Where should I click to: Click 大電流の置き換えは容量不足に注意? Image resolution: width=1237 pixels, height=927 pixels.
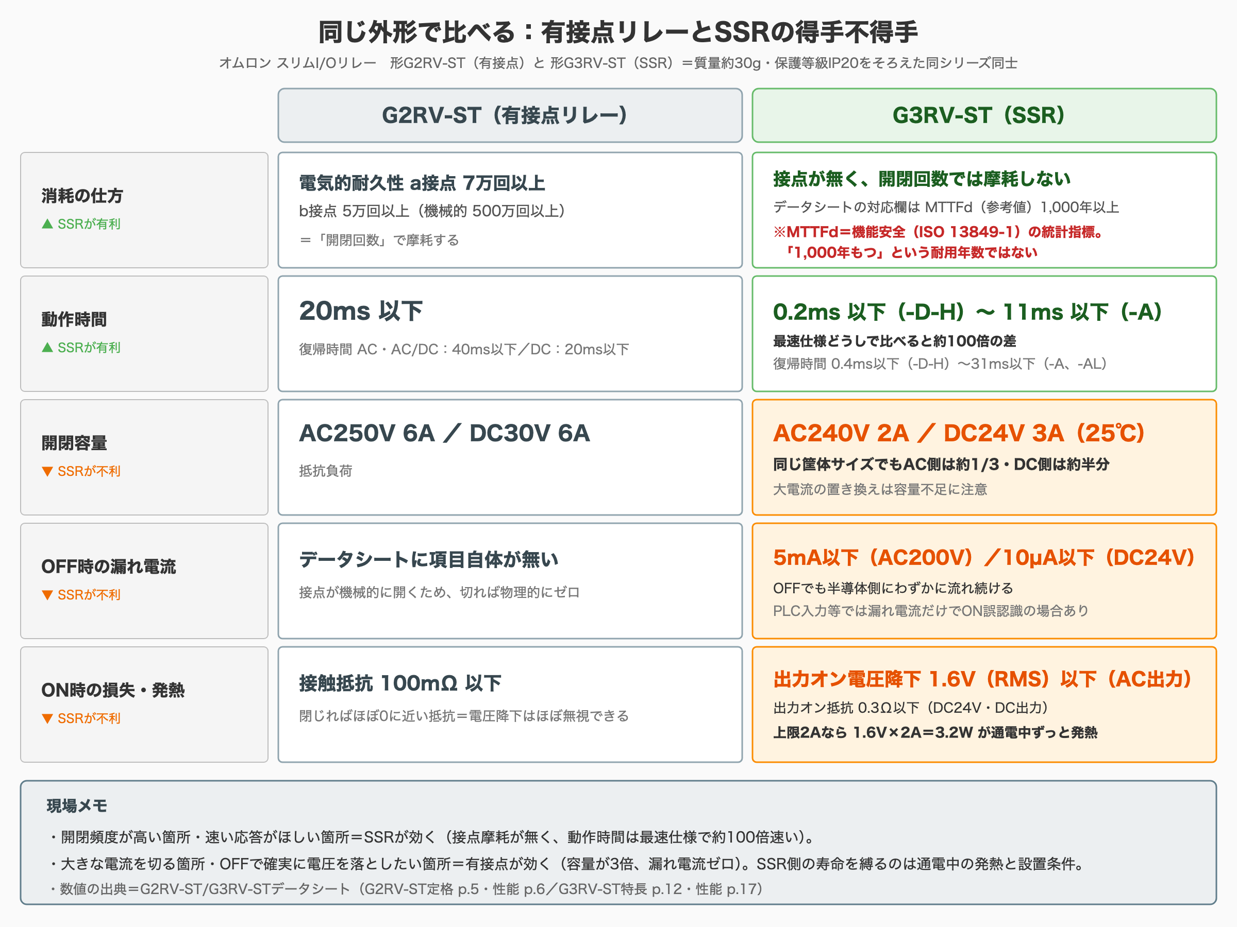tap(880, 489)
